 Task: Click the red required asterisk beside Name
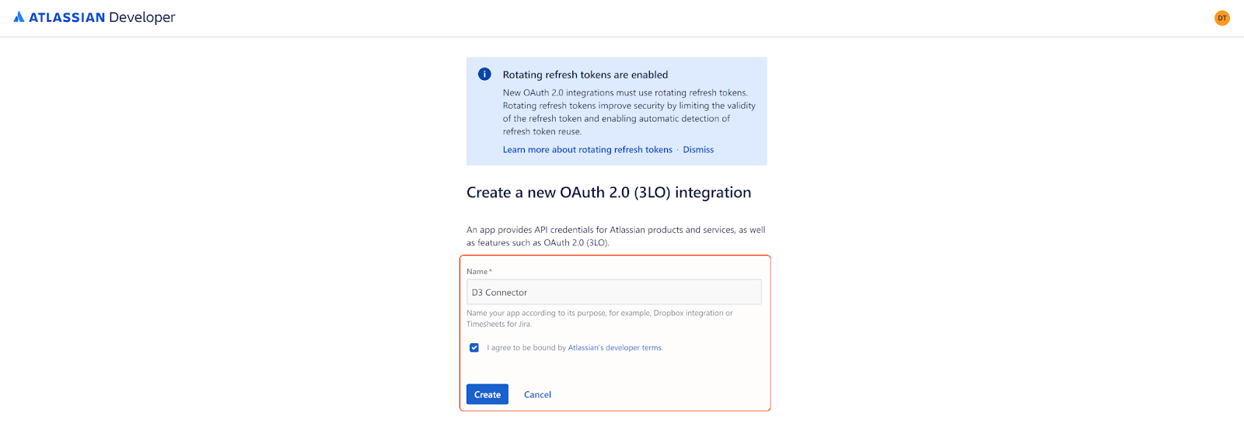tap(491, 272)
